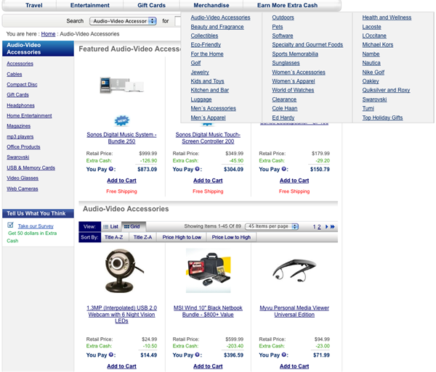Click the You Pay info icon beside $150.79

coord(283,169)
